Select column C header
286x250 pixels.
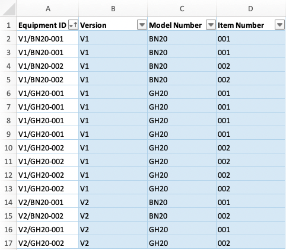coord(182,8)
